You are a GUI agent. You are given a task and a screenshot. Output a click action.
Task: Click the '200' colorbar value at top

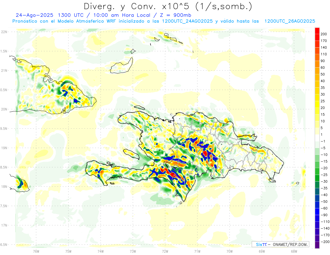pos(324,34)
